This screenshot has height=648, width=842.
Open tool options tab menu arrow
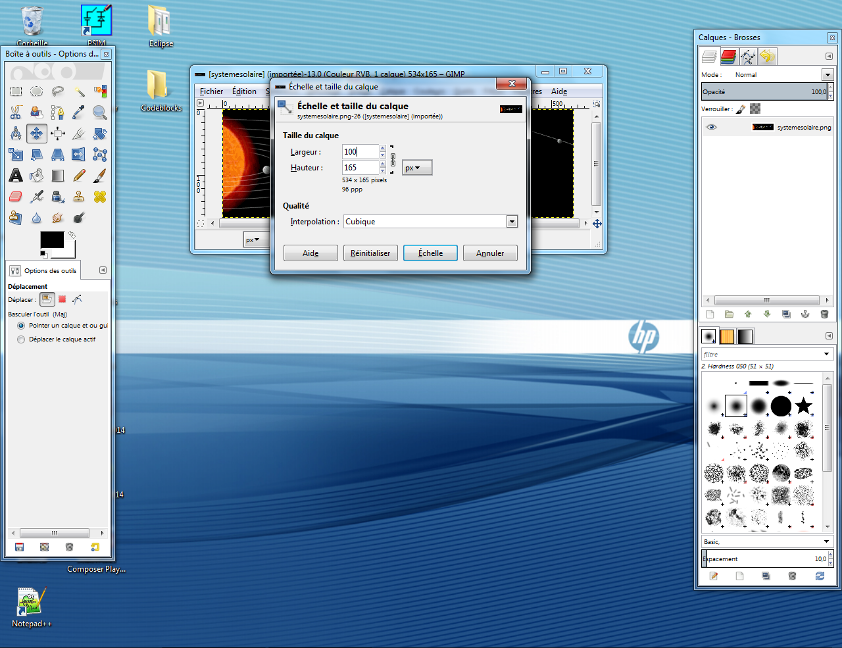(103, 270)
